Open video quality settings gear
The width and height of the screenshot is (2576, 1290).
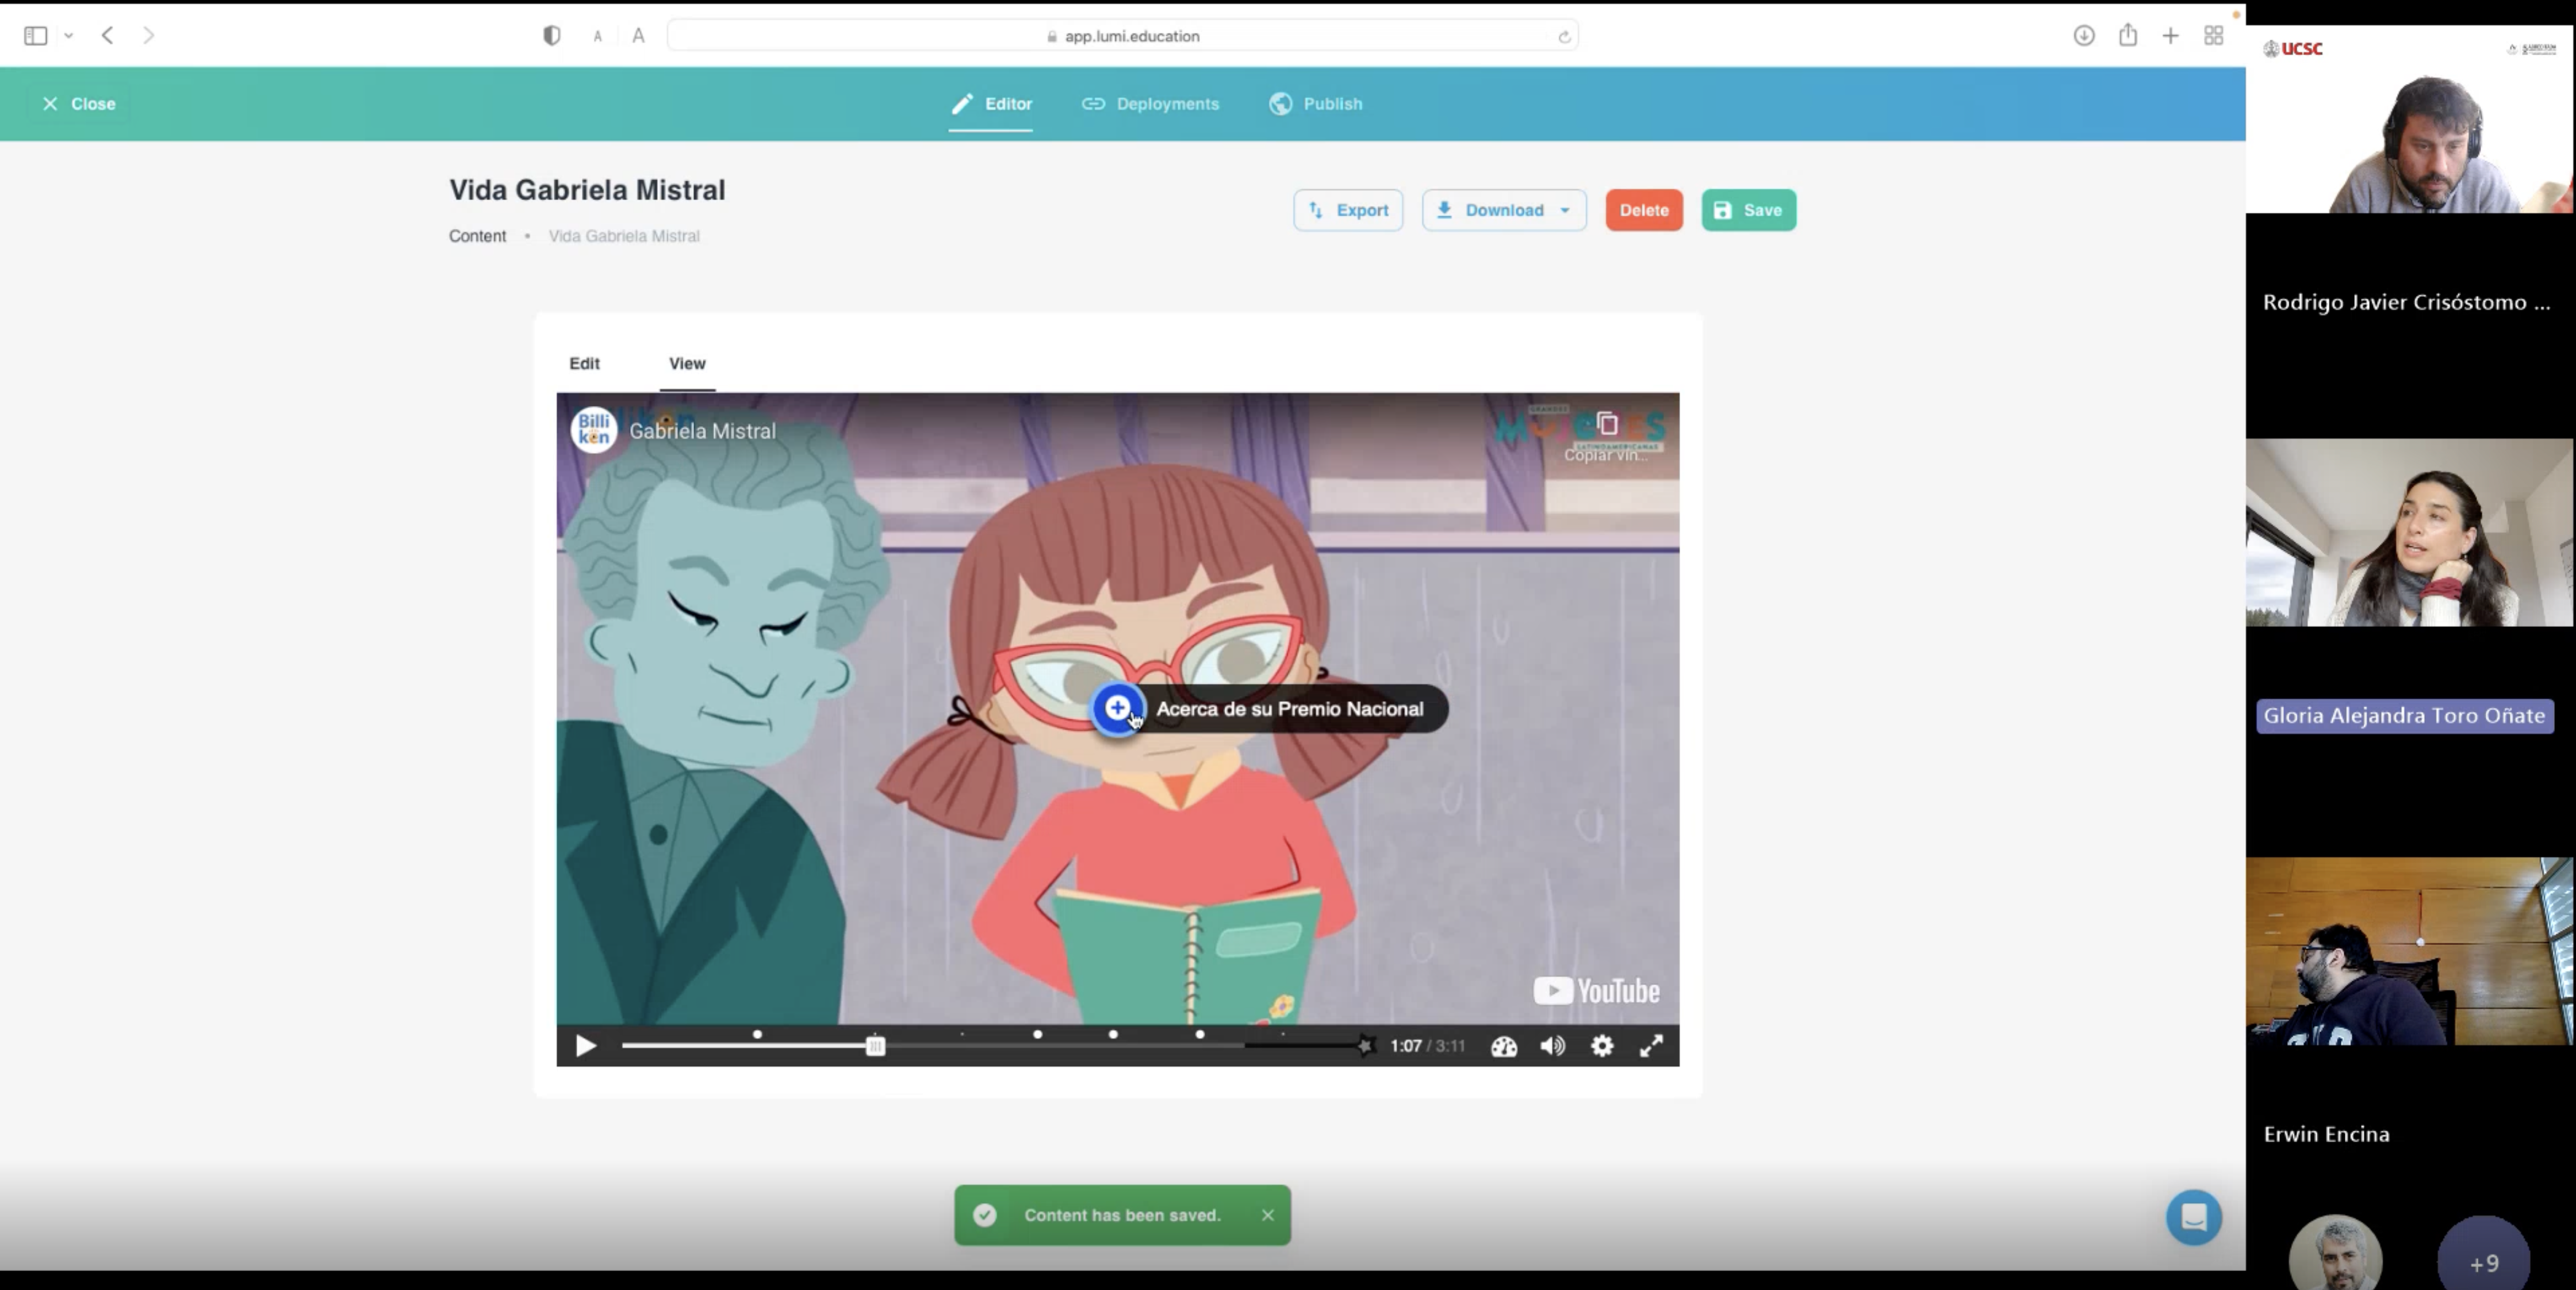coord(1602,1046)
